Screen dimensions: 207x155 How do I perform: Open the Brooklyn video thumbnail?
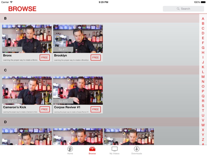click(78, 39)
